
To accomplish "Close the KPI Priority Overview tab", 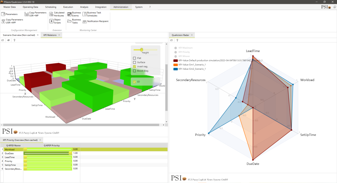I will point(40,140).
